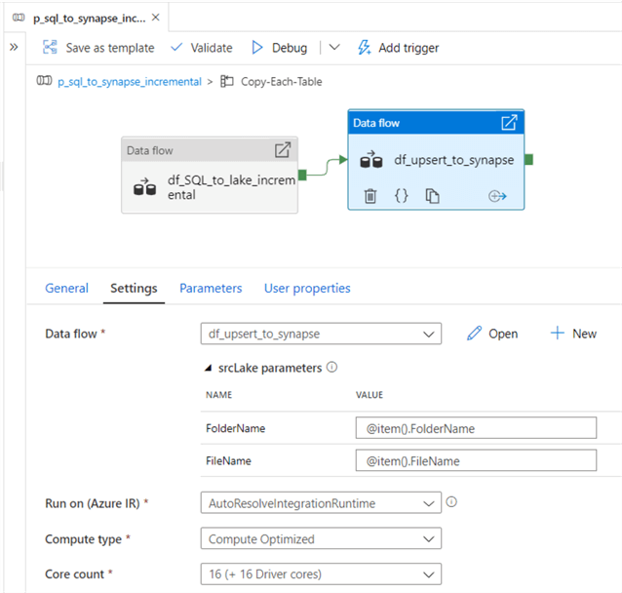
Task: Click ForEach icon beside Copy-Each-Table
Action: [x=227, y=81]
